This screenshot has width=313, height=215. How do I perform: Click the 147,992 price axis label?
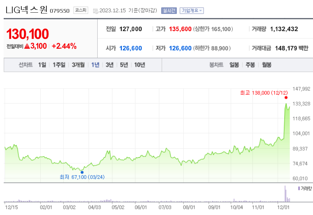coord(301,89)
